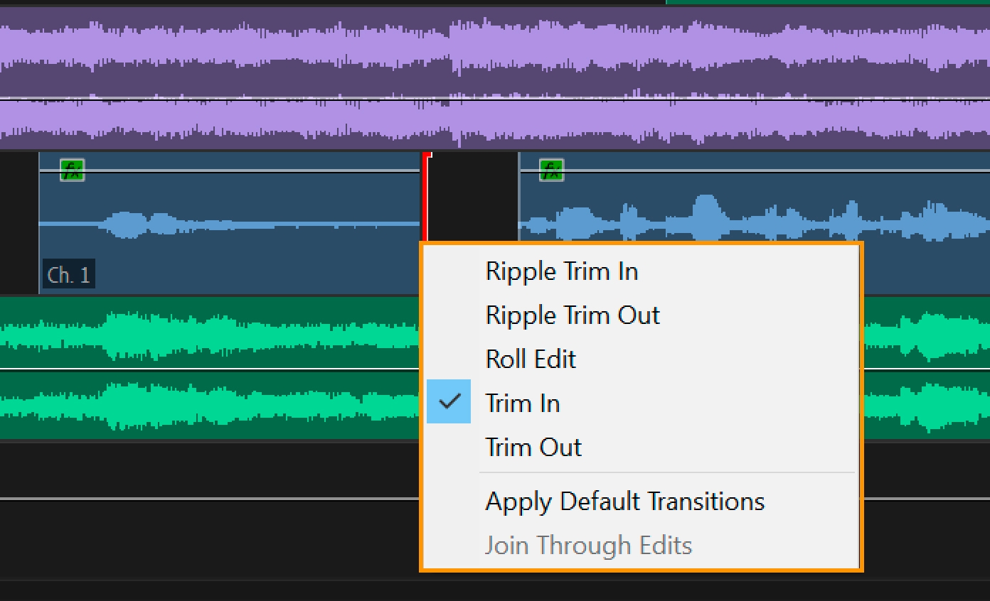This screenshot has height=601, width=990.
Task: Click the disabled "Join Through Edits" entry
Action: [587, 545]
